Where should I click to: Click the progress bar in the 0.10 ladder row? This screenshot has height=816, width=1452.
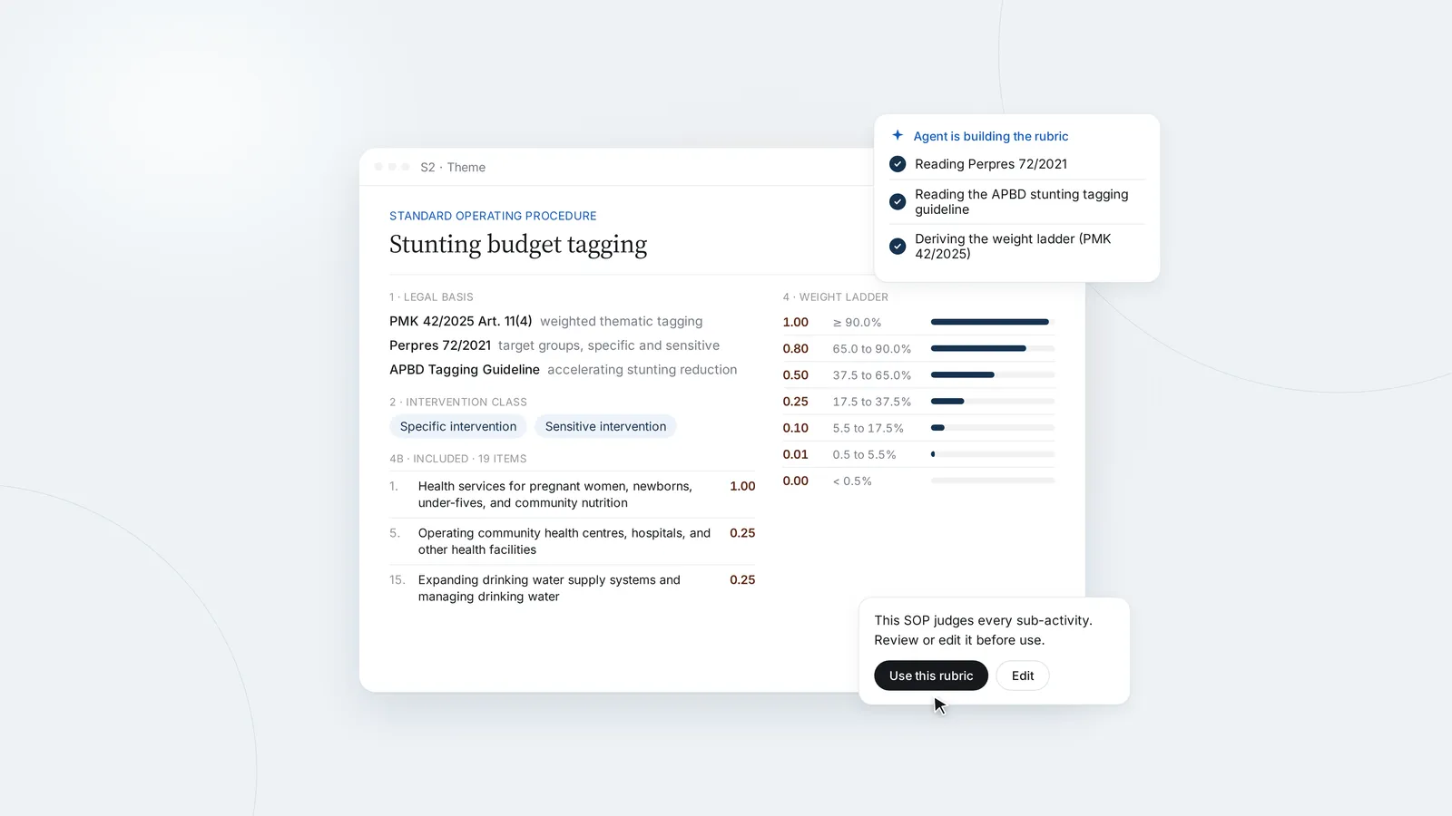pyautogui.click(x=993, y=428)
